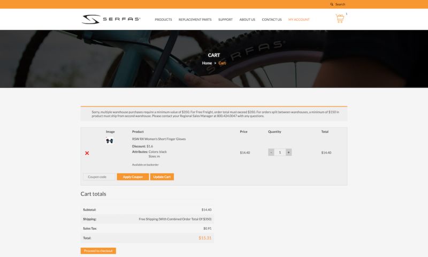The height and width of the screenshot is (257, 428).
Task: Decrease quantity with minus button
Action: (x=271, y=153)
